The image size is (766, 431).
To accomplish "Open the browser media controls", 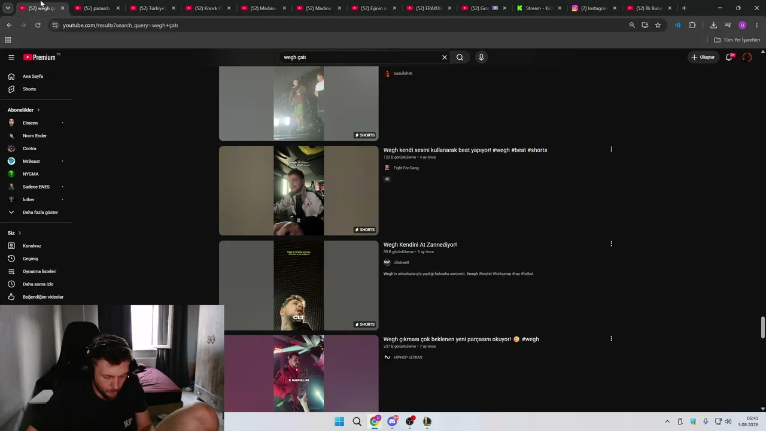I will (728, 25).
